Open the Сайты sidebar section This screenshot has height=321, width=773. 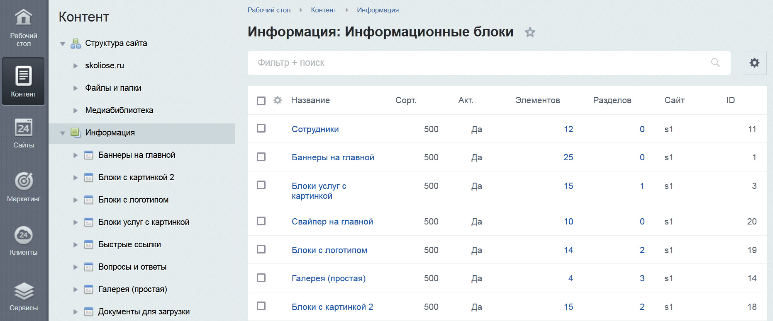(24, 133)
